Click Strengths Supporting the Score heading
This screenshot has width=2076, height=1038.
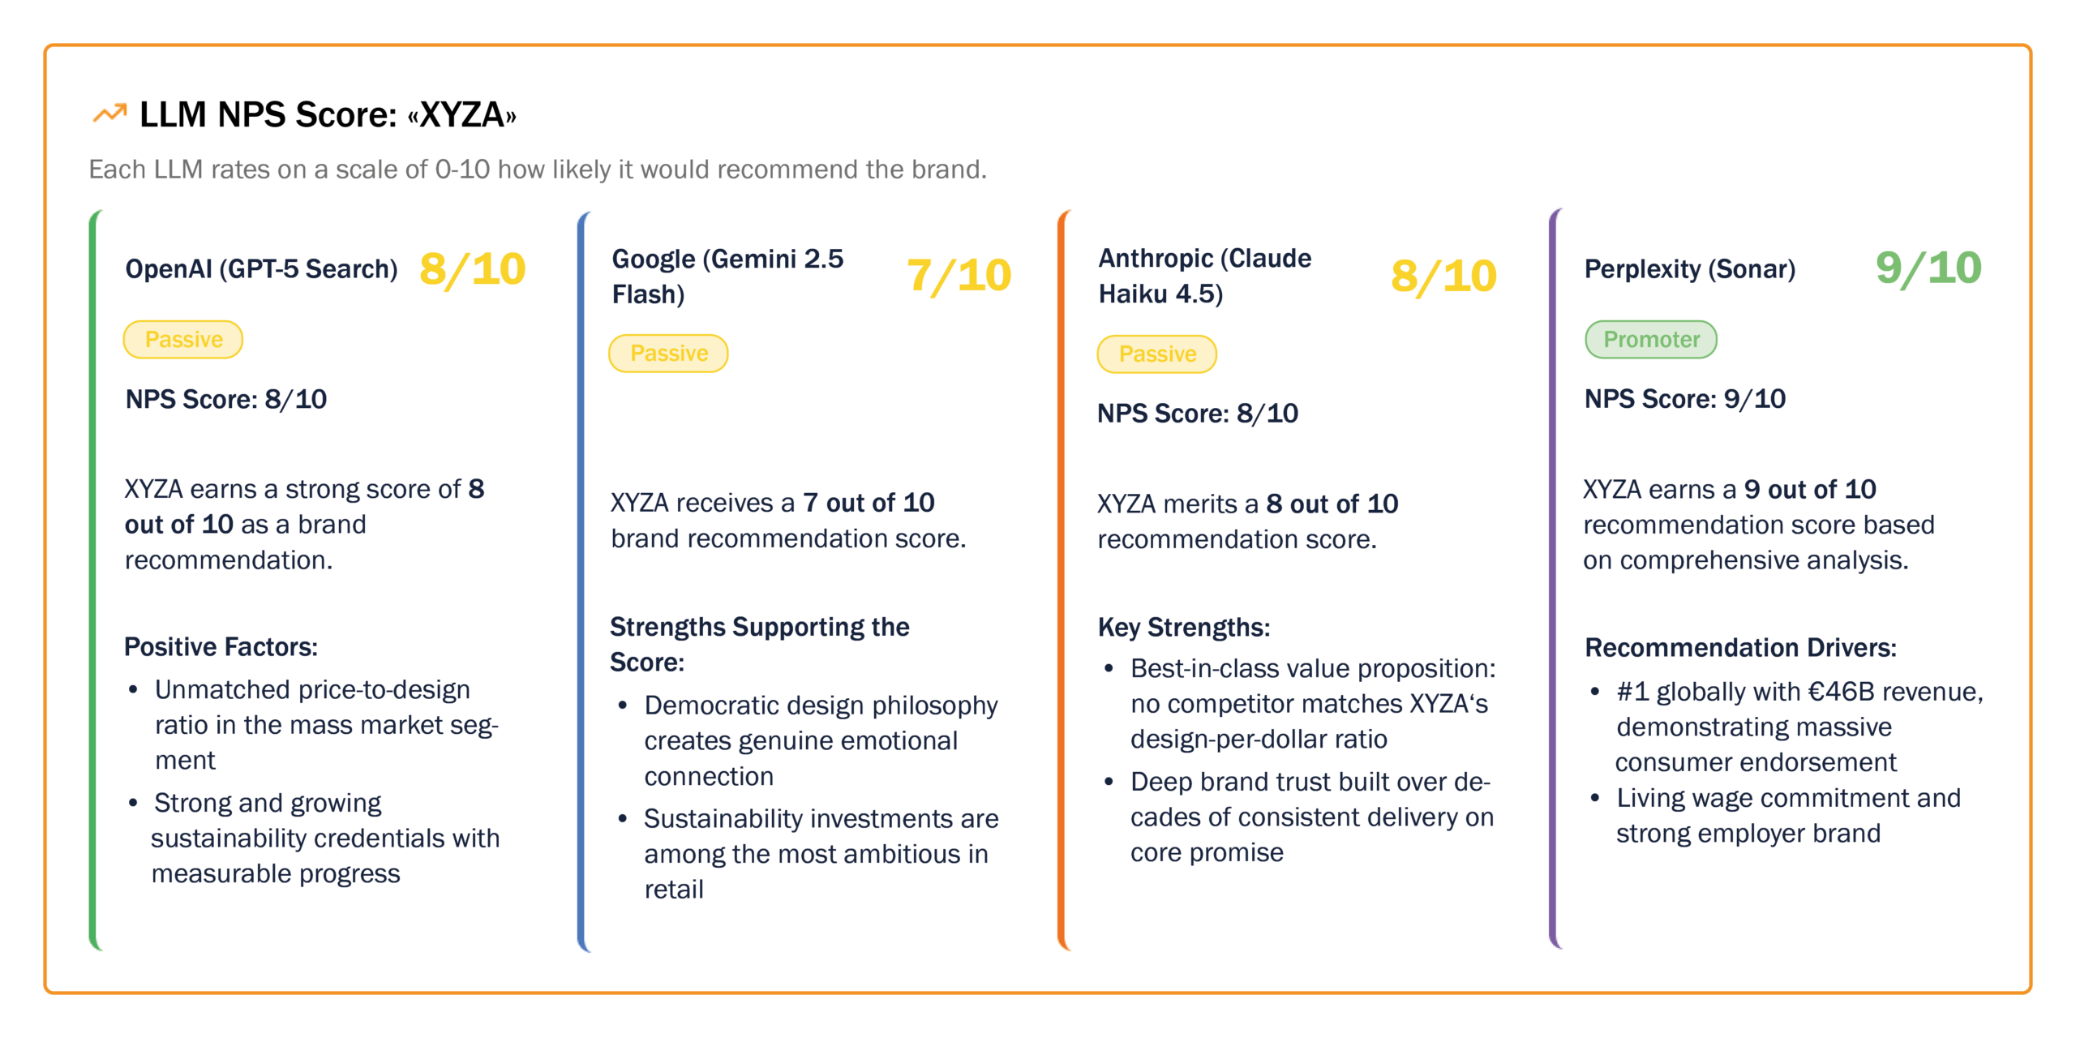759,645
